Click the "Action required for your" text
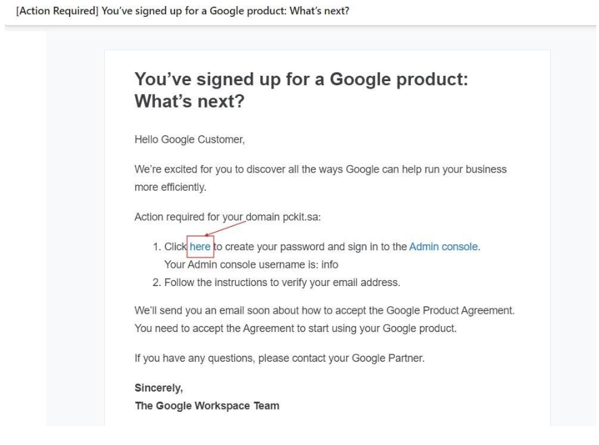599x445 pixels. pos(189,217)
